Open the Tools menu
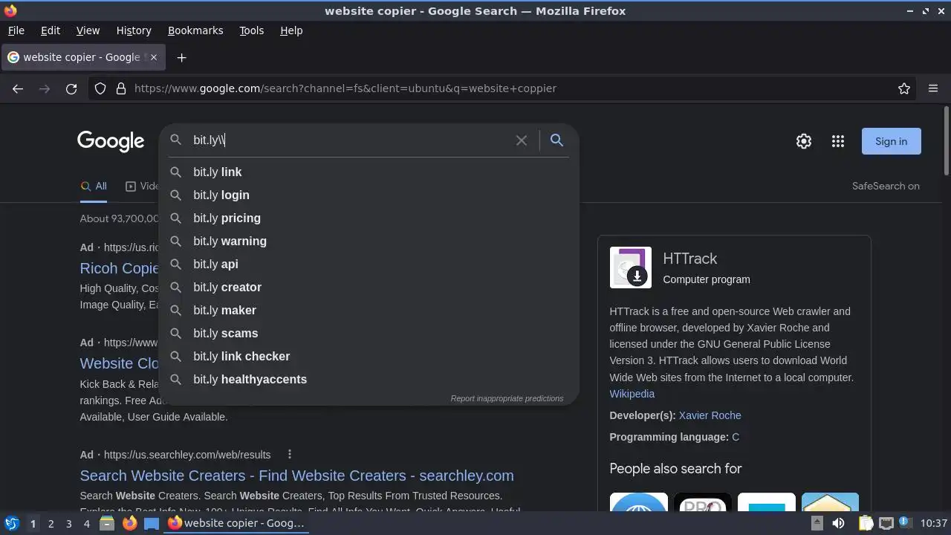The width and height of the screenshot is (951, 535). click(251, 30)
